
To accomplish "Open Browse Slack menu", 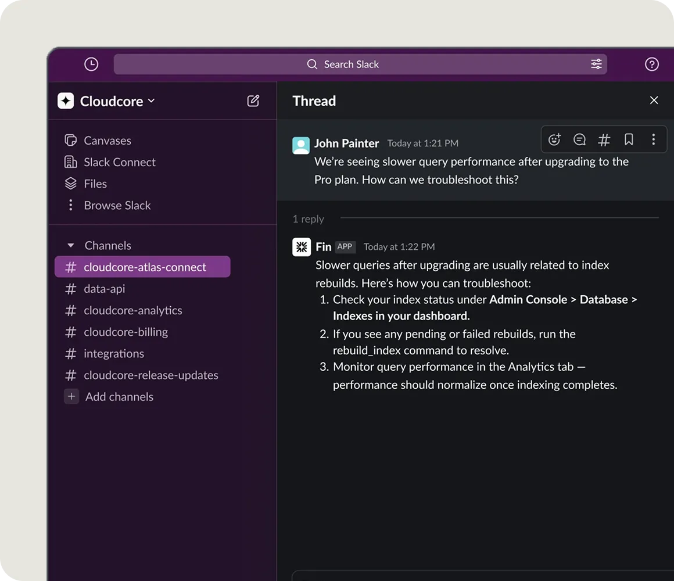I will pyautogui.click(x=117, y=205).
